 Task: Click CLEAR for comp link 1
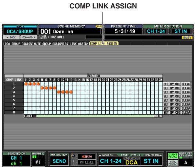point(186,84)
